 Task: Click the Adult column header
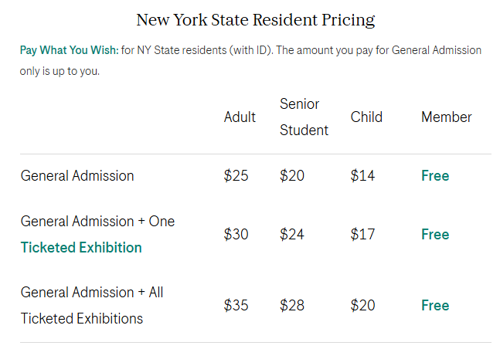pyautogui.click(x=240, y=117)
